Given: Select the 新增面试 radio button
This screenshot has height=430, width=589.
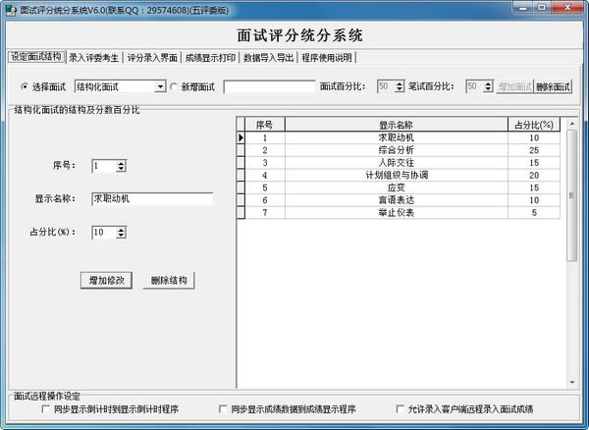Looking at the screenshot, I should 177,86.
